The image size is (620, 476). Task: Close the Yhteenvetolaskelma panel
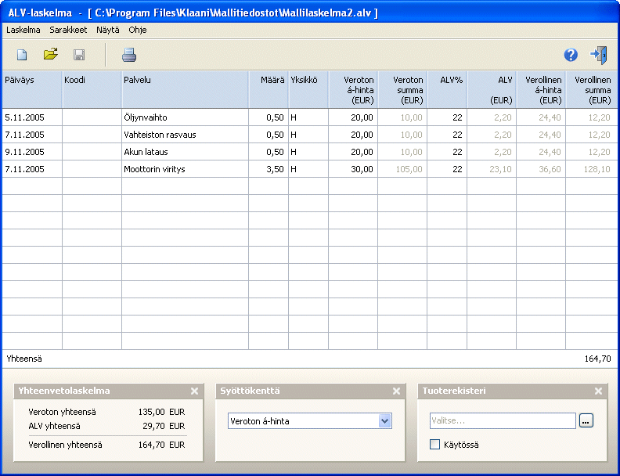[194, 391]
